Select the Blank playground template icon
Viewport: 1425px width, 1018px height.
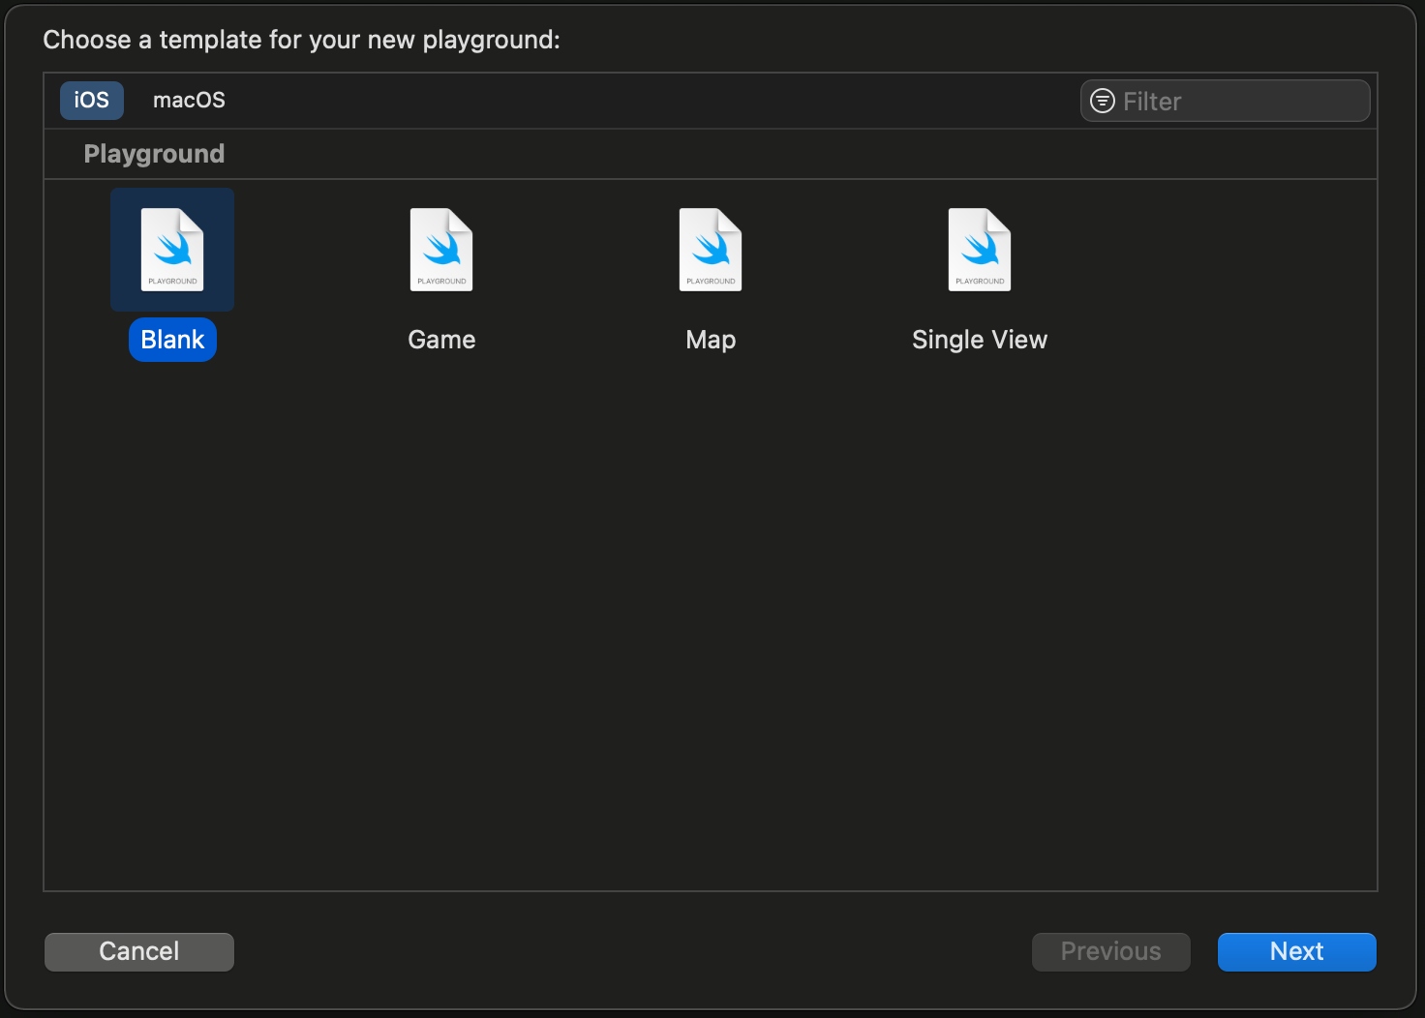172,250
